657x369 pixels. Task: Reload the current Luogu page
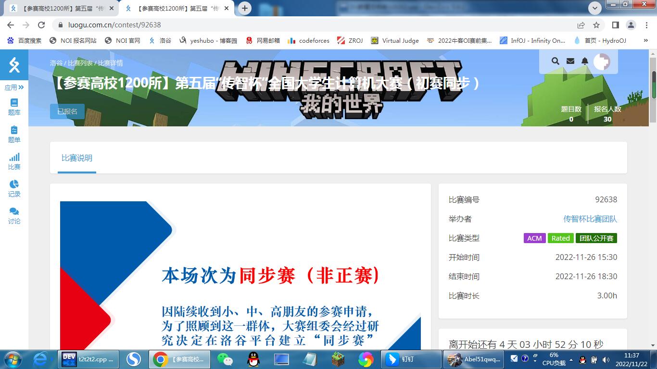click(41, 25)
